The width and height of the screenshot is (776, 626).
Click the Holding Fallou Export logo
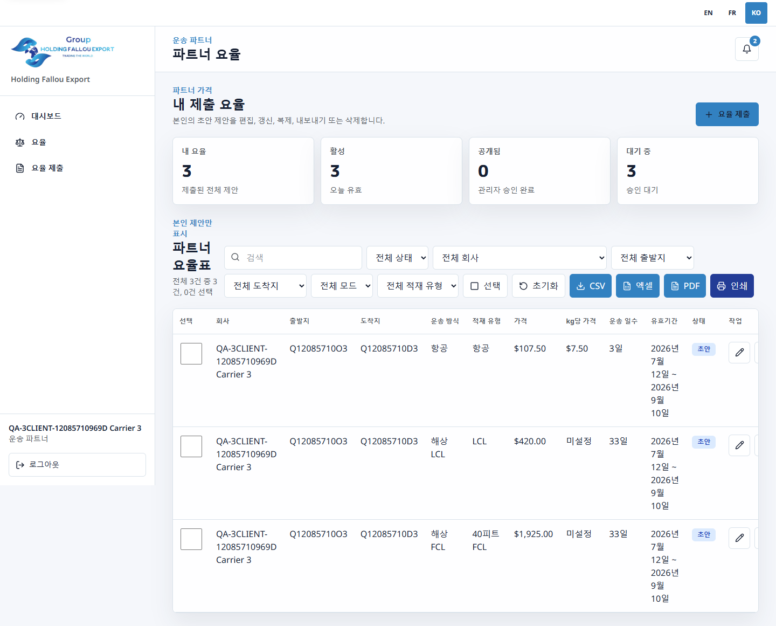[x=63, y=52]
